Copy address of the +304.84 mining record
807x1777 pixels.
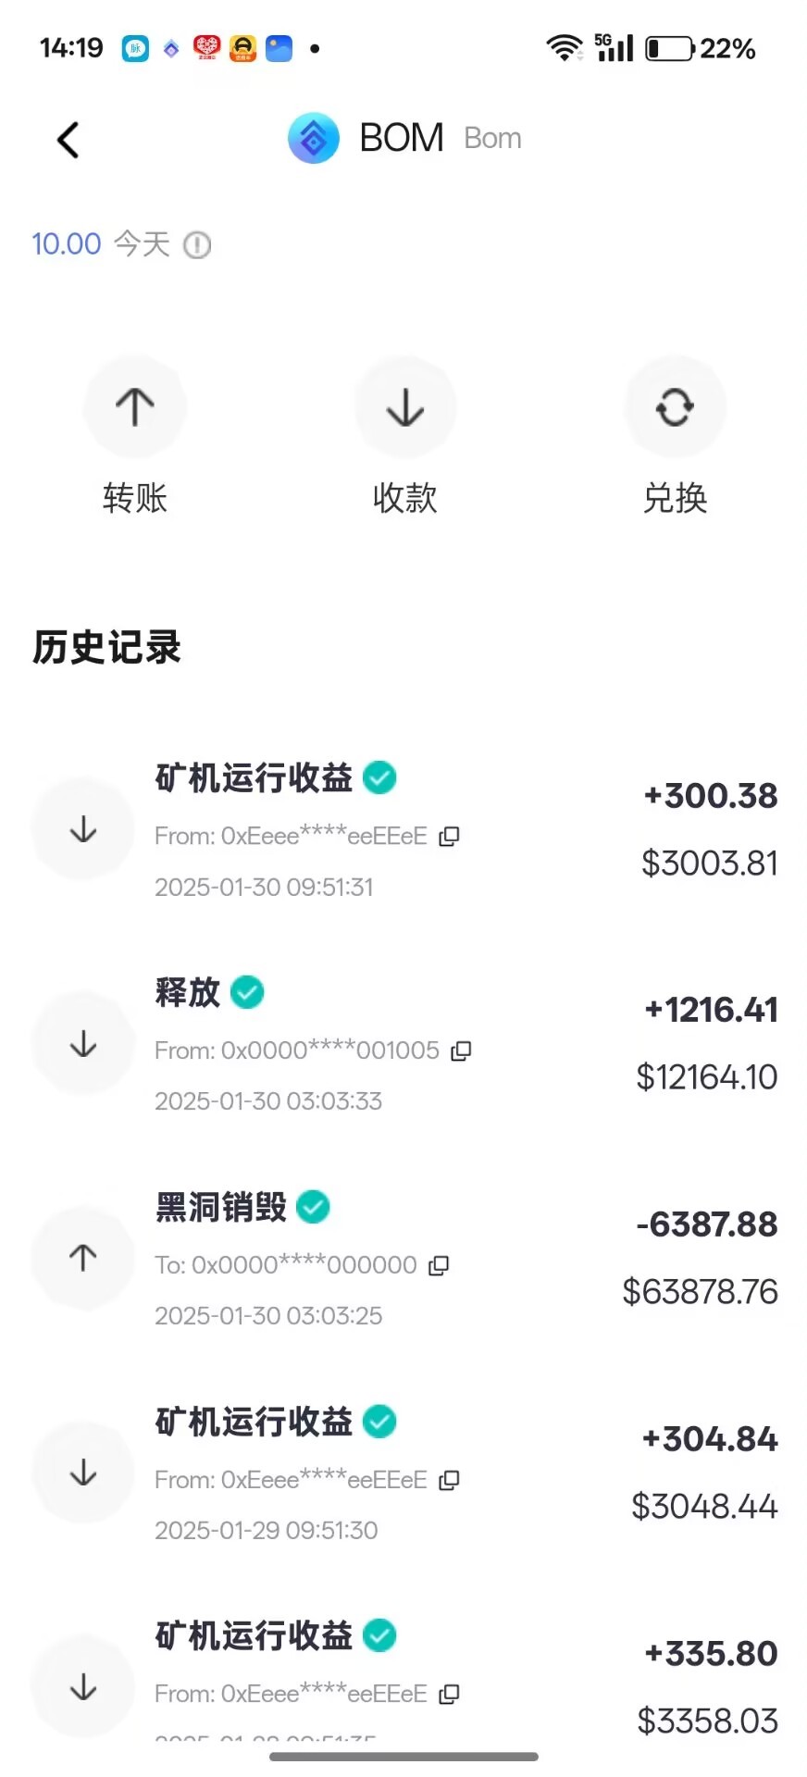click(449, 1480)
